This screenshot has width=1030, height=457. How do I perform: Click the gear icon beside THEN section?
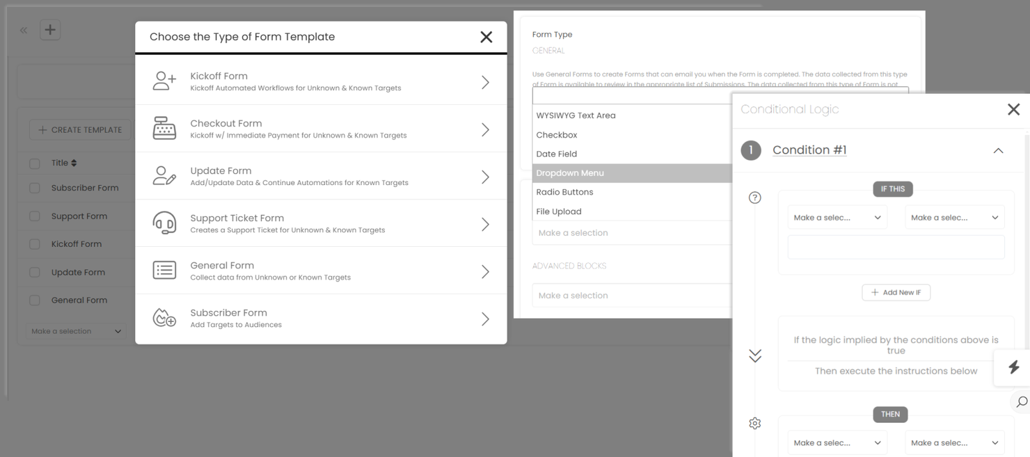pos(755,423)
